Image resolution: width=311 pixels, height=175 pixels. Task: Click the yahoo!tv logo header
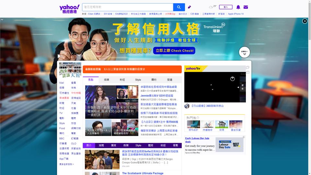pyautogui.click(x=193, y=69)
